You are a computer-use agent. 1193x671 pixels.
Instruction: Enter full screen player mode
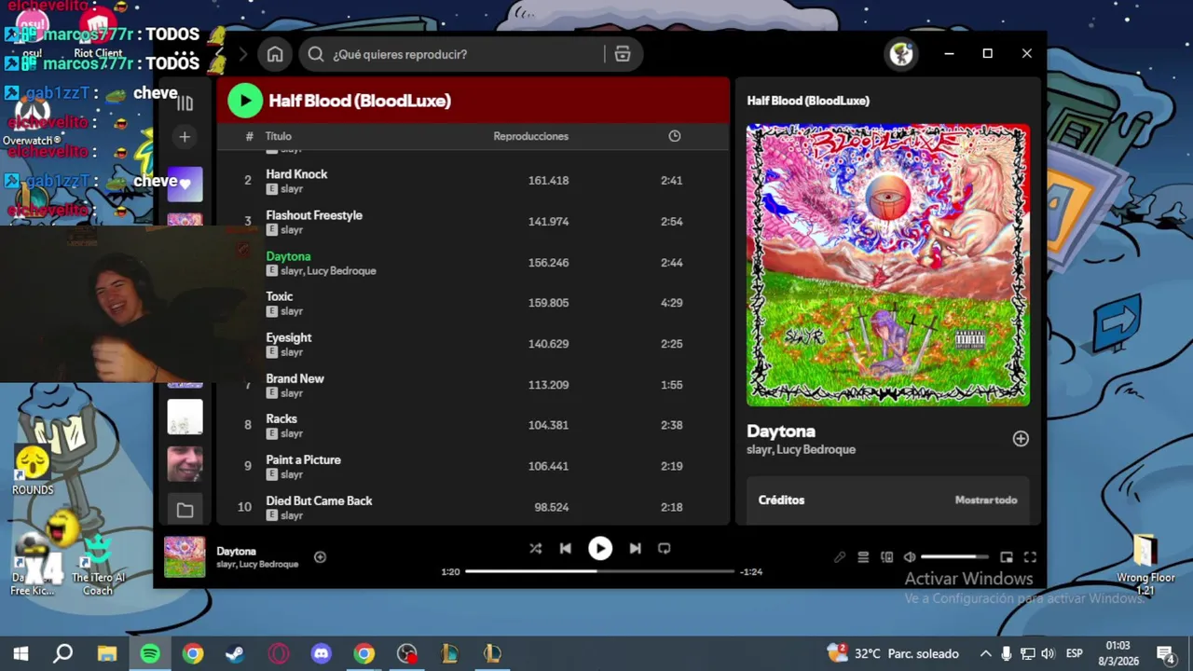click(1030, 557)
